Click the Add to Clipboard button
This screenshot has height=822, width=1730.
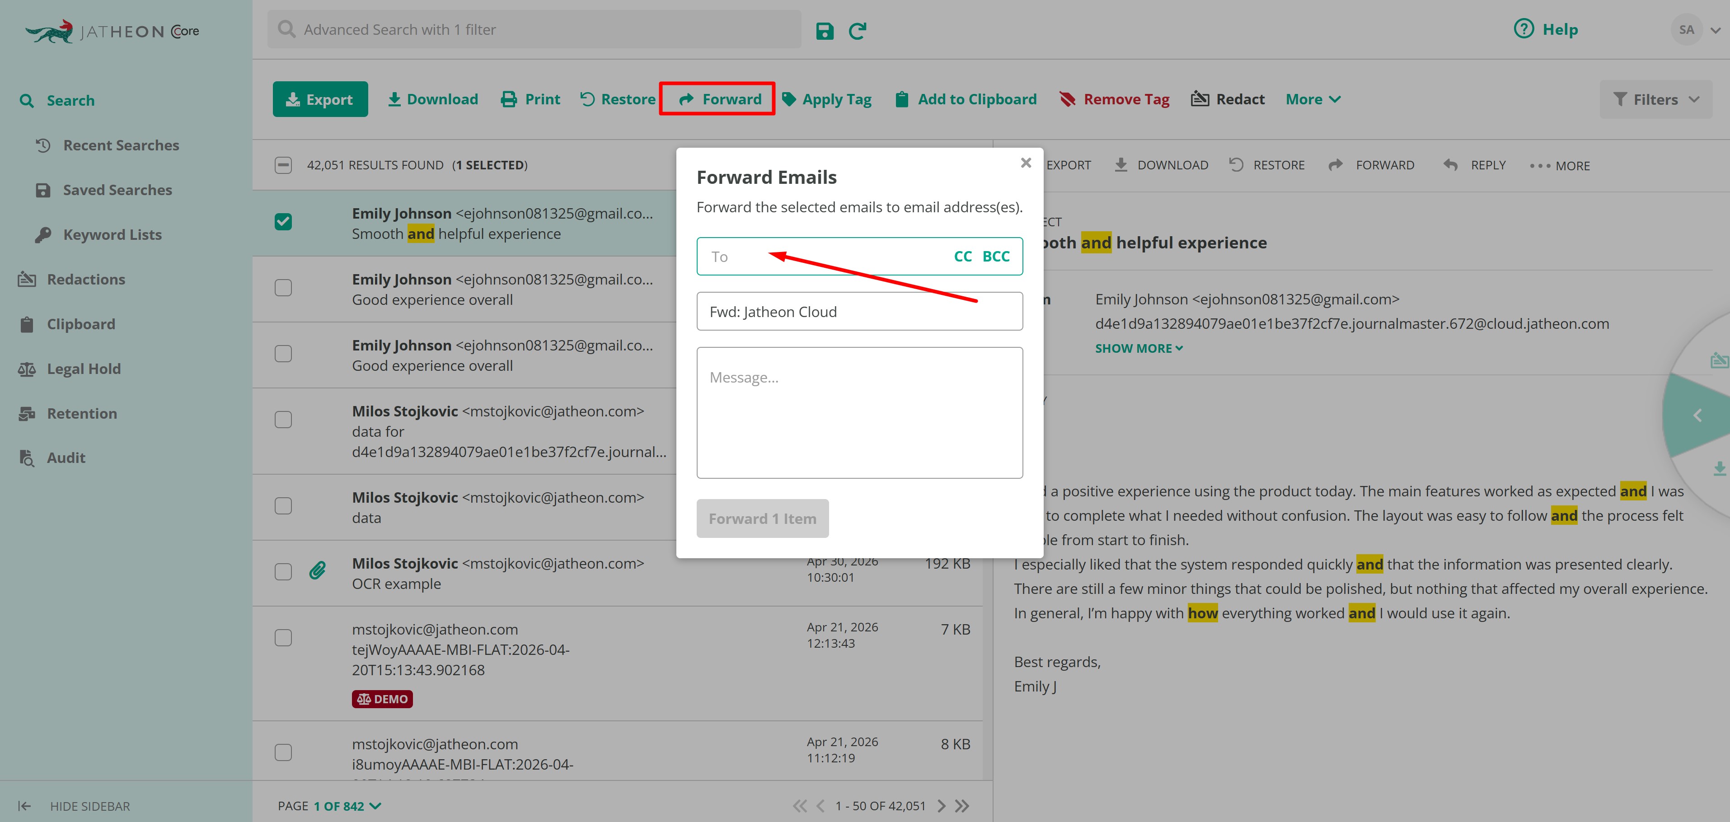point(966,99)
